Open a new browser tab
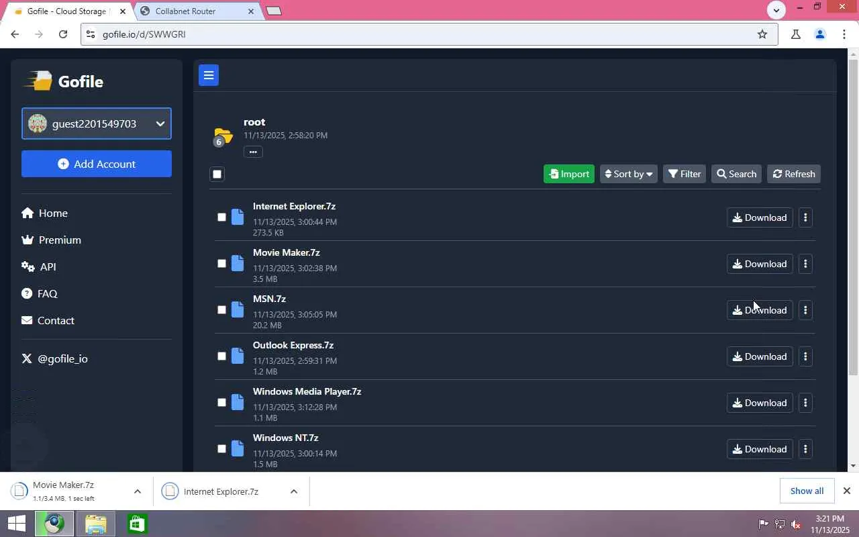Image resolution: width=859 pixels, height=537 pixels. (274, 11)
